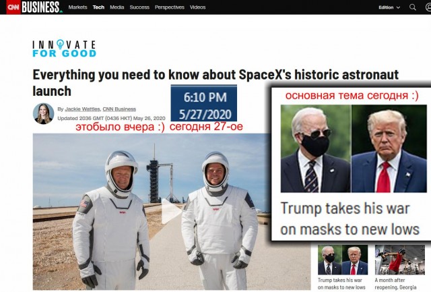
Task: Click the search magnifier icon
Action: click(413, 7)
